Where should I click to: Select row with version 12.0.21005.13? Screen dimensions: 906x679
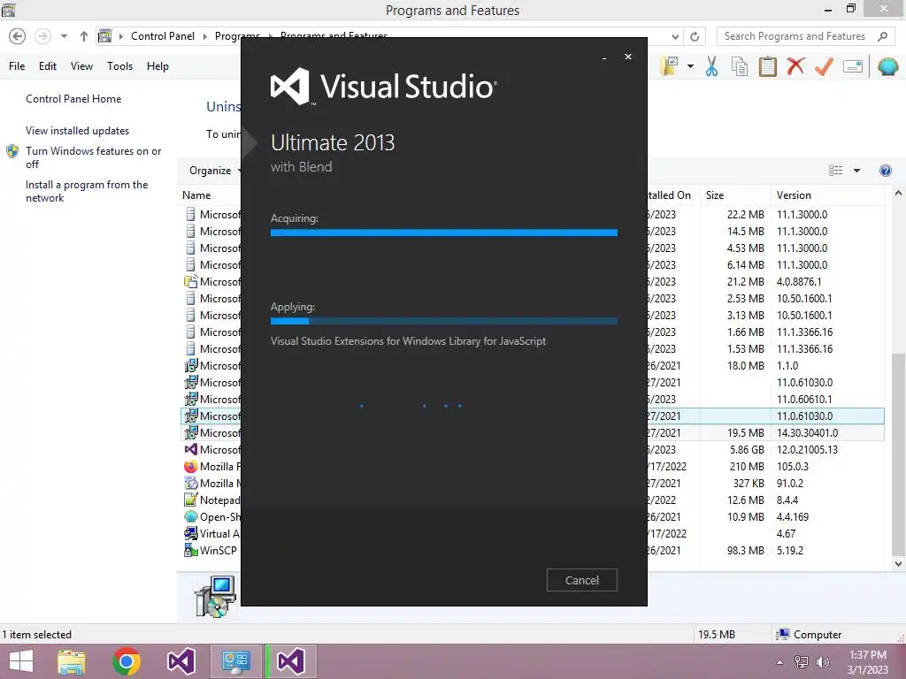(x=533, y=450)
